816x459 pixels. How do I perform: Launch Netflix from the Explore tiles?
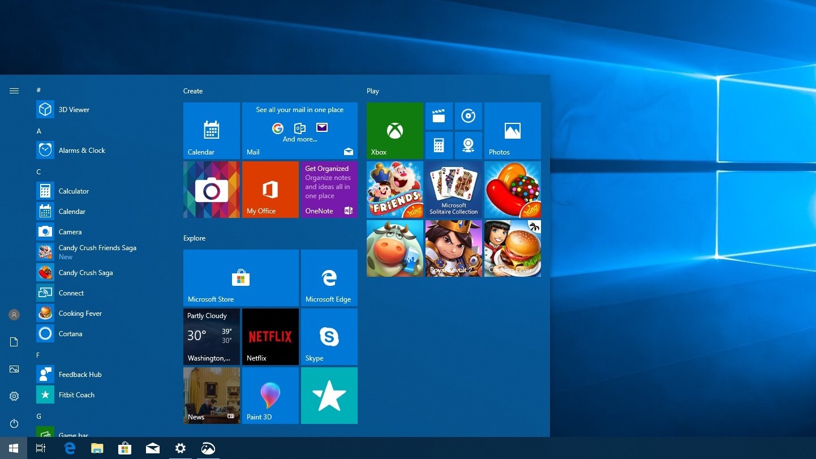pyautogui.click(x=270, y=336)
